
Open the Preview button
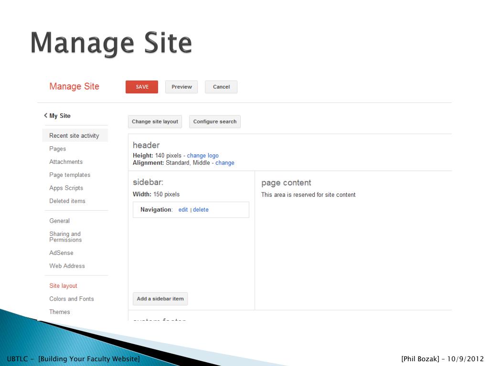tap(181, 87)
